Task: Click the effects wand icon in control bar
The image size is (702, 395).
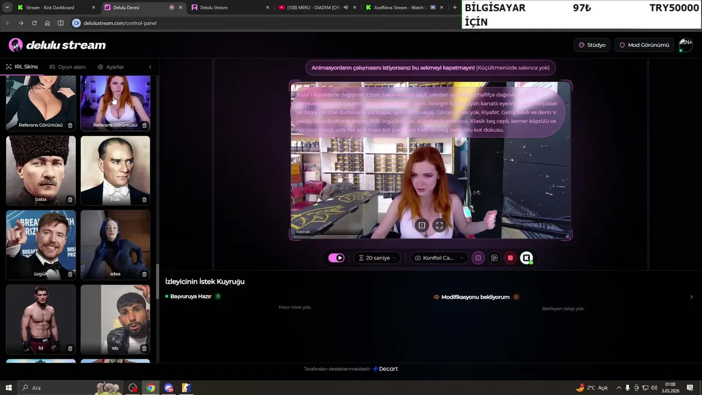Action: (494, 258)
